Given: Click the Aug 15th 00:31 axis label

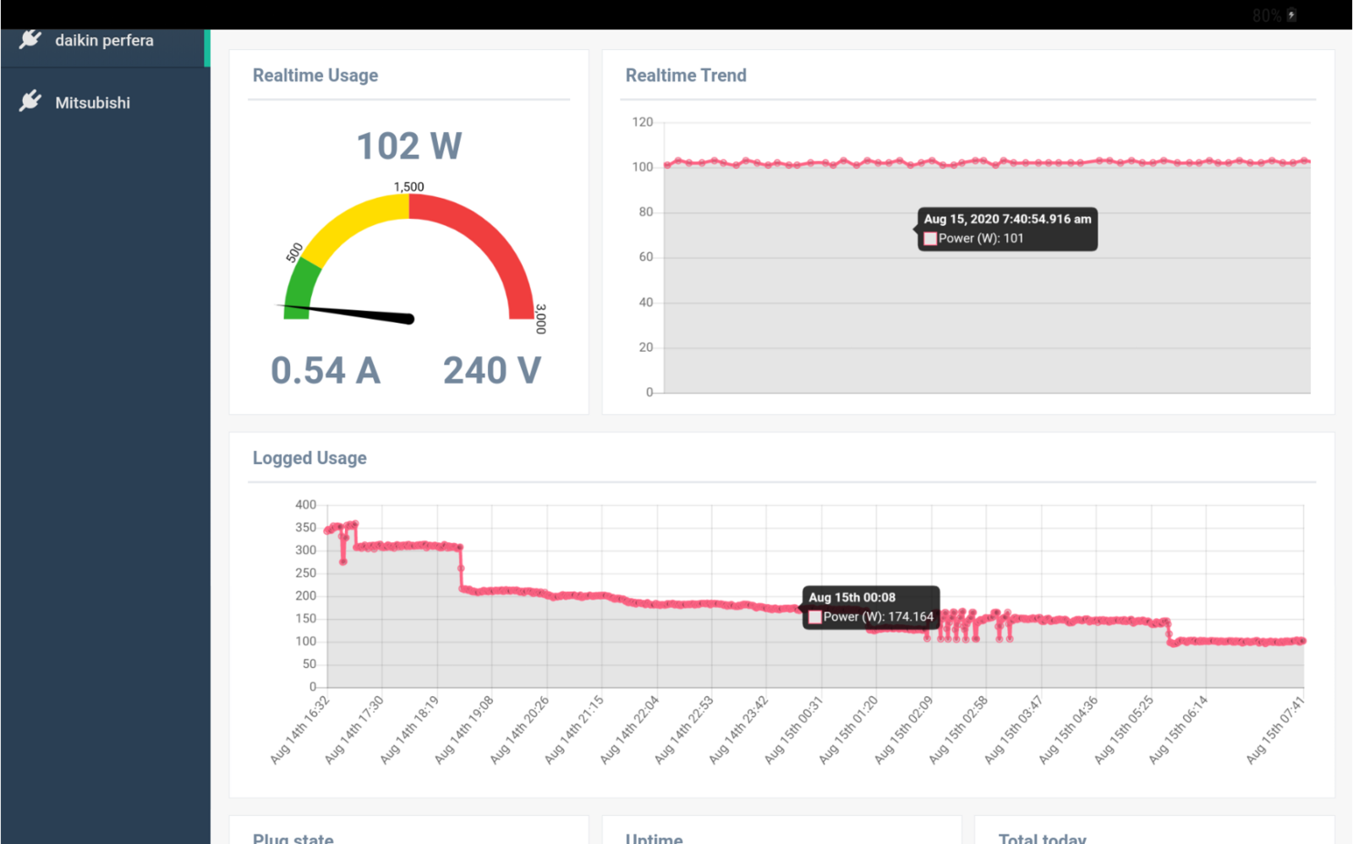Looking at the screenshot, I should click(x=793, y=731).
